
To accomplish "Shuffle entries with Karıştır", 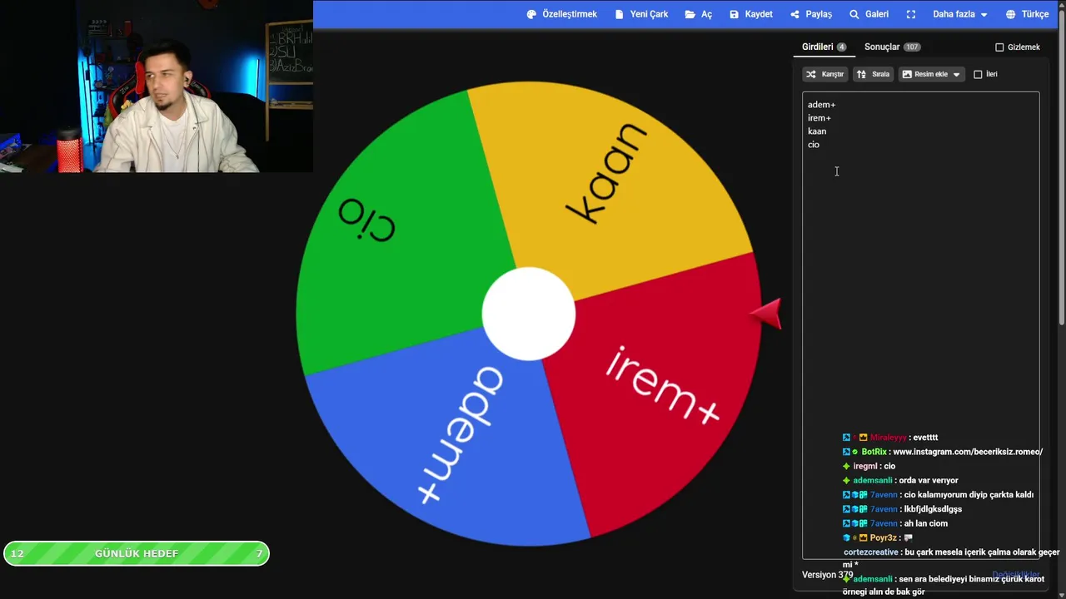I will click(x=825, y=74).
